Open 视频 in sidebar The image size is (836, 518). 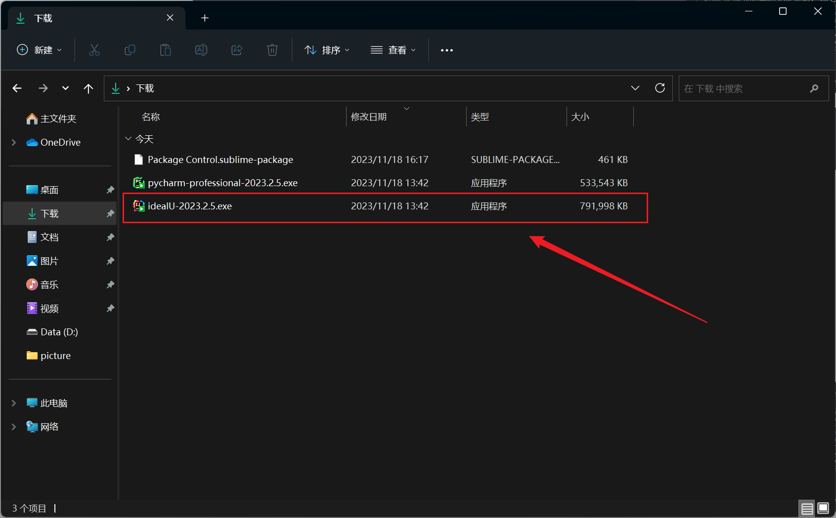coord(42,308)
